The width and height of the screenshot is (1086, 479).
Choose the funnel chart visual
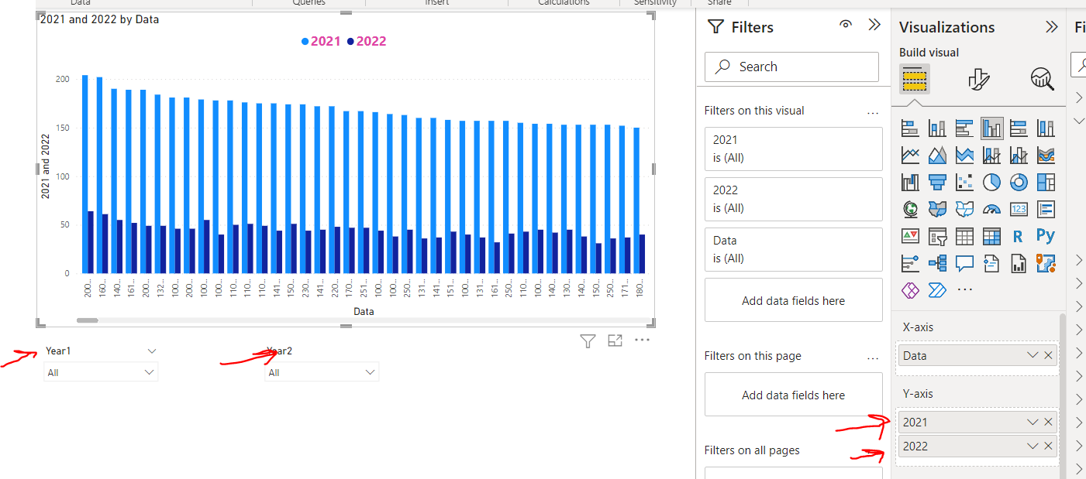click(x=937, y=182)
